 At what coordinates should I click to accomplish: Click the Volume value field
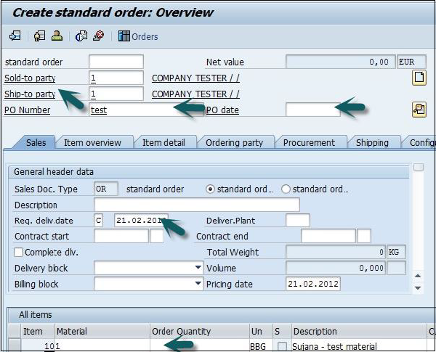click(x=336, y=268)
